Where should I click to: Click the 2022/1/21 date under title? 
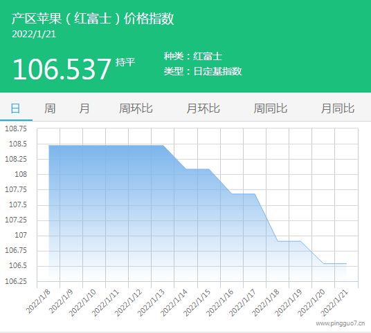34,34
